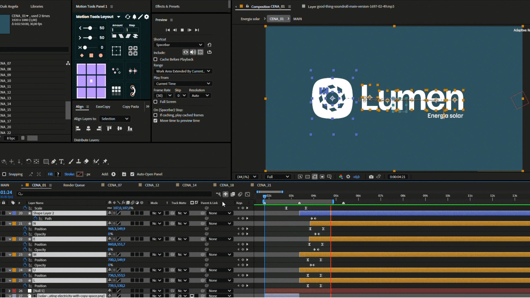Take snapshot with camera icon in viewer
Image resolution: width=530 pixels, height=298 pixels.
tap(371, 177)
